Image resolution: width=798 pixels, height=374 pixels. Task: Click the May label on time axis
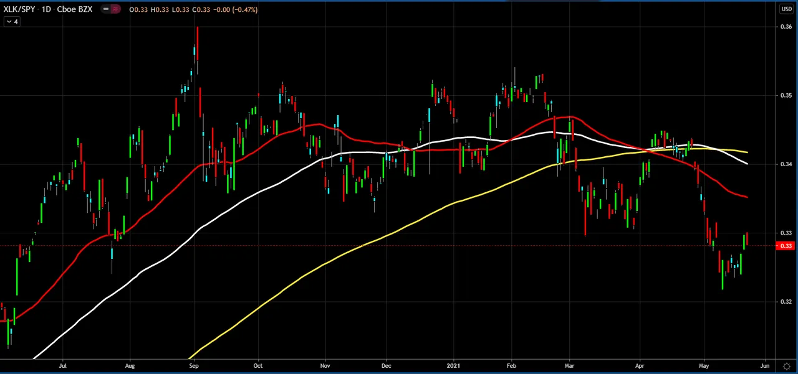pos(704,366)
